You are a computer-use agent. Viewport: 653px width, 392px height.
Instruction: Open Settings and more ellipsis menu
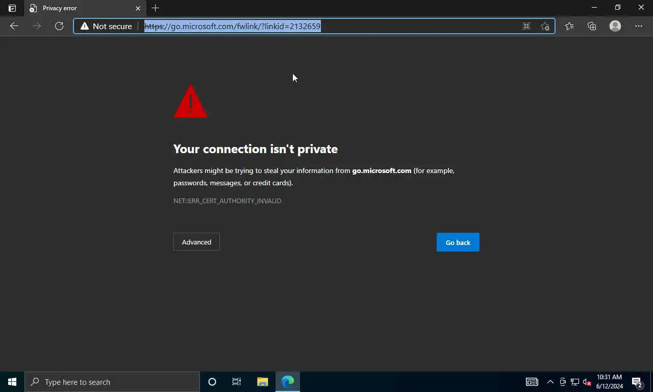click(x=639, y=26)
